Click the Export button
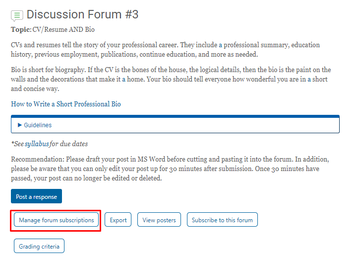Screen dimensions: 360x260 [x=118, y=220]
